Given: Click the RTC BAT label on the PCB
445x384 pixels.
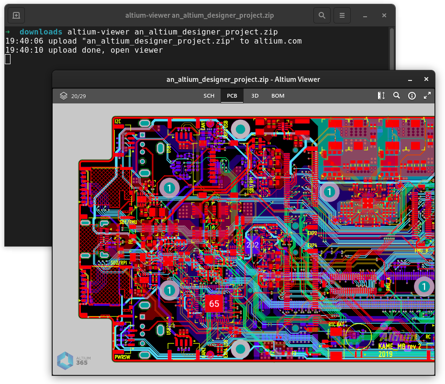Looking at the screenshot, I should (336, 324).
